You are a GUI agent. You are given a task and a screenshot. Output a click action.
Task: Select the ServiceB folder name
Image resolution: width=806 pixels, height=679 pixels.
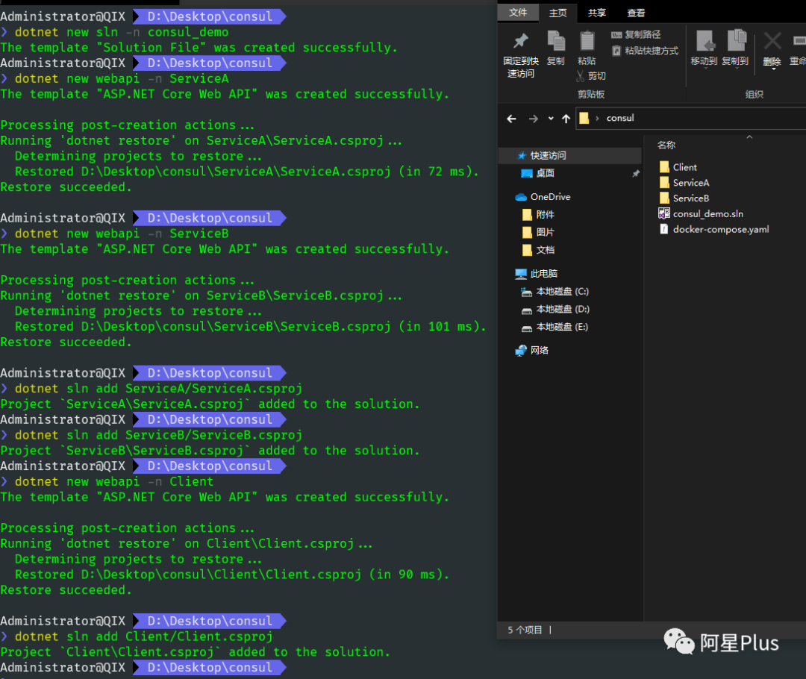point(691,198)
